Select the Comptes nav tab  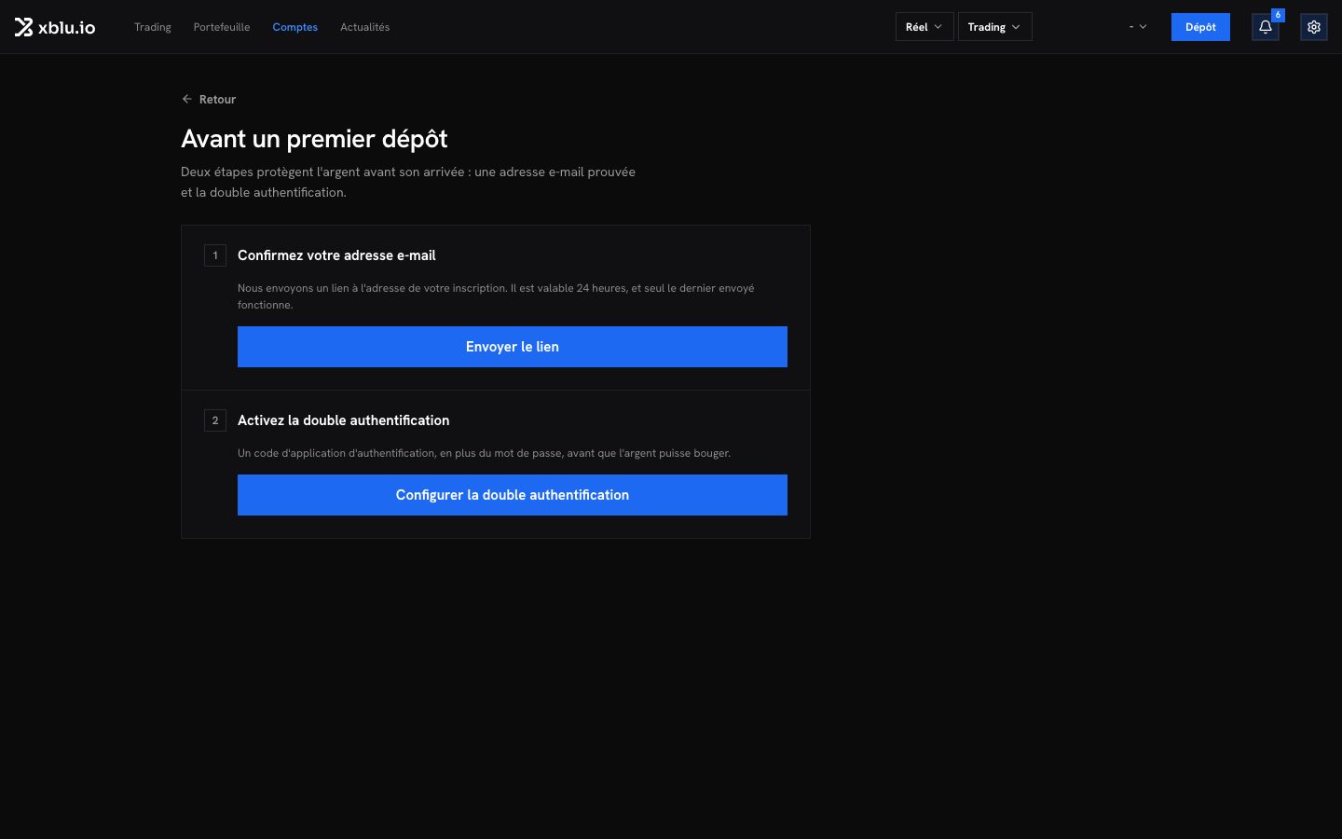point(295,27)
